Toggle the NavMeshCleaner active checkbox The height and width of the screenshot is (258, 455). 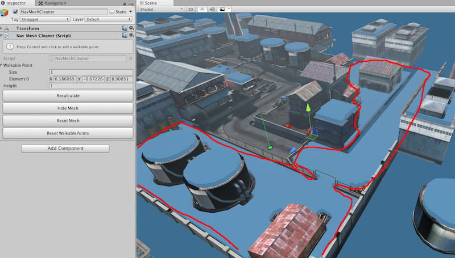tap(15, 12)
